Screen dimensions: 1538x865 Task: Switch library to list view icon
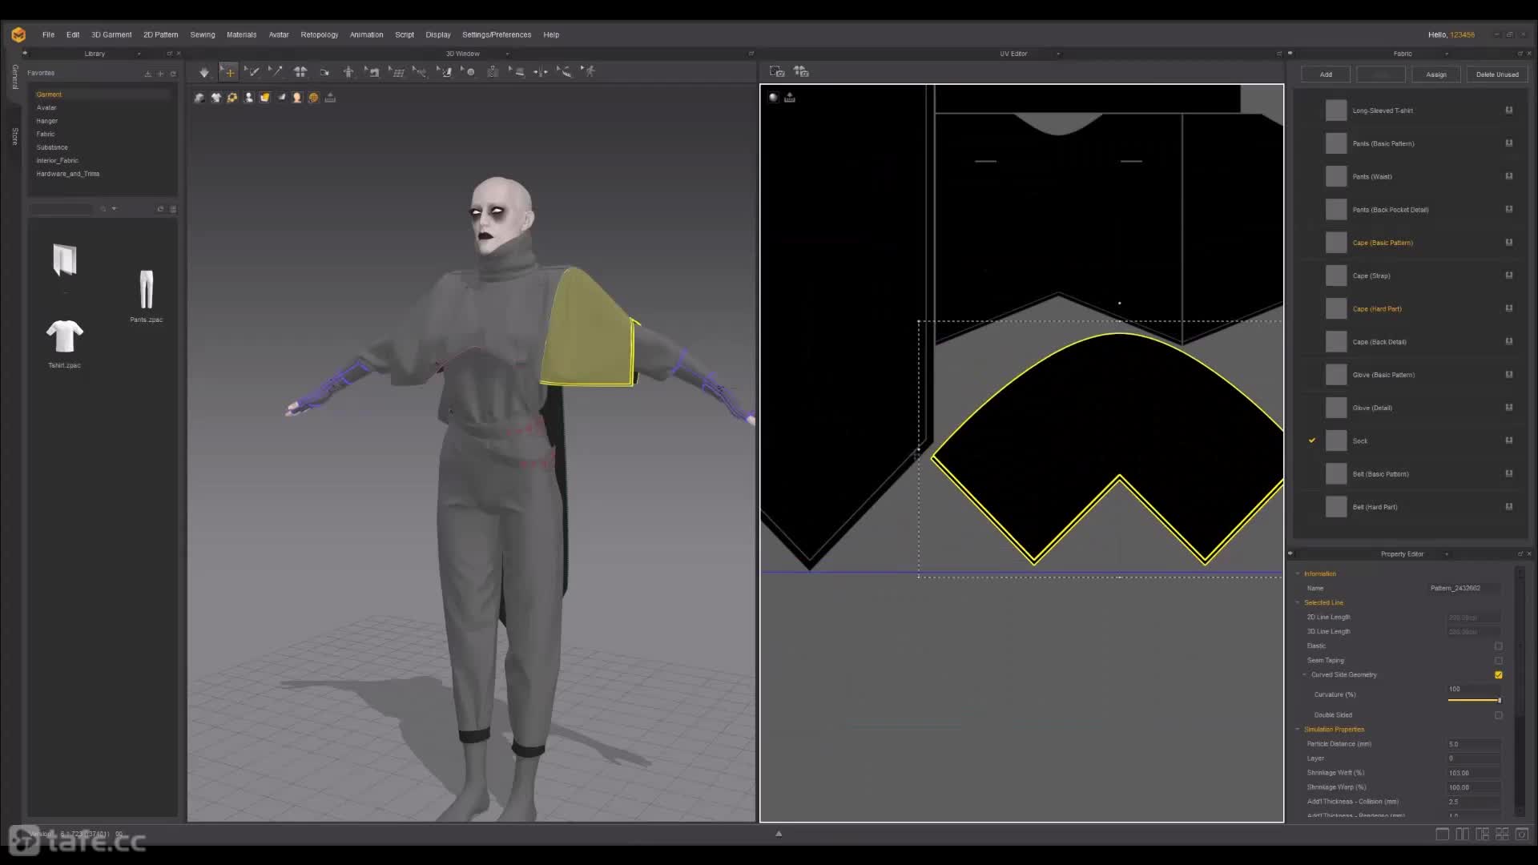pyautogui.click(x=173, y=209)
